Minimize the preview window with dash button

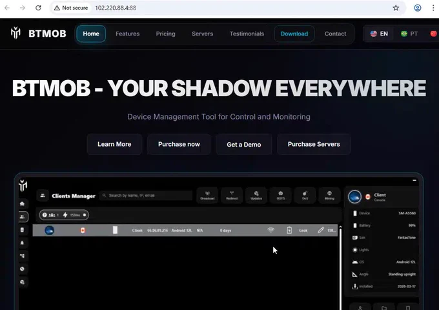pyautogui.click(x=414, y=181)
